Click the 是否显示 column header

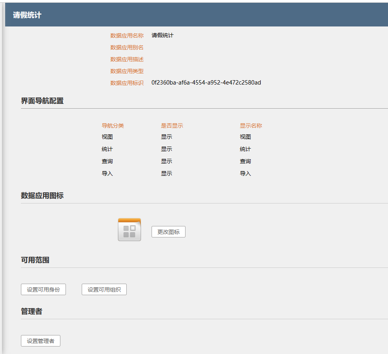point(172,126)
